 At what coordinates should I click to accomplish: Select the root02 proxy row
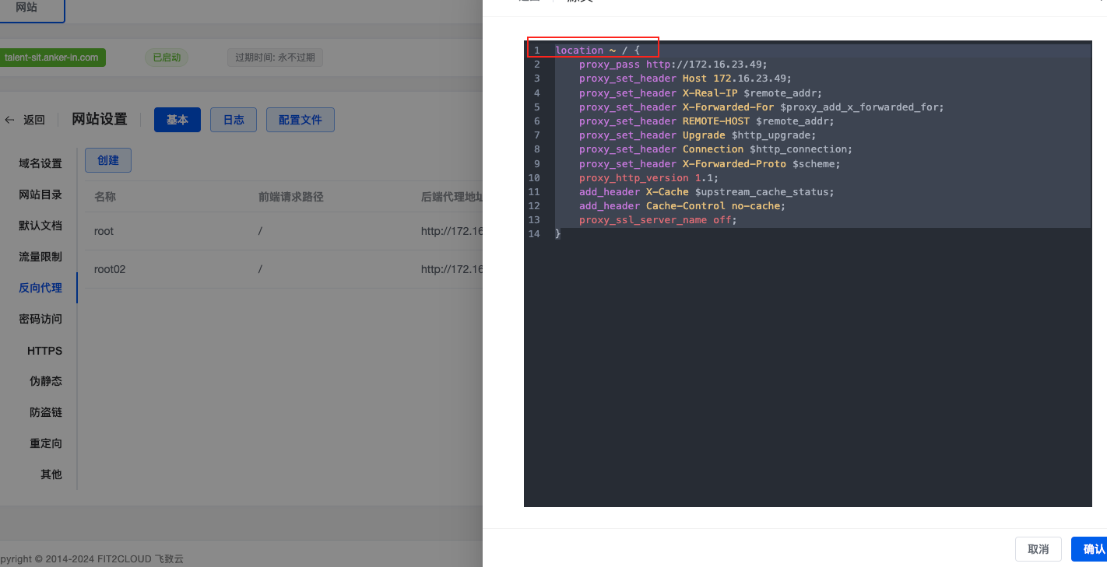[x=110, y=269]
